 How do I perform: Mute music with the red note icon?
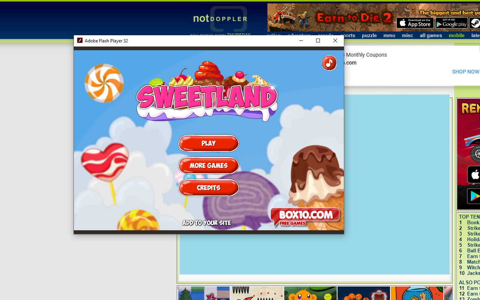point(329,63)
